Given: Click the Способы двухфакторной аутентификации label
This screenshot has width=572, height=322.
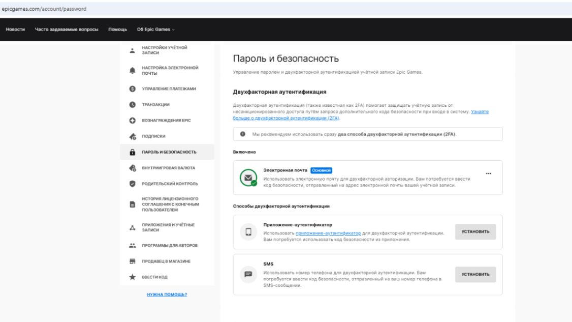Looking at the screenshot, I should pos(281,206).
